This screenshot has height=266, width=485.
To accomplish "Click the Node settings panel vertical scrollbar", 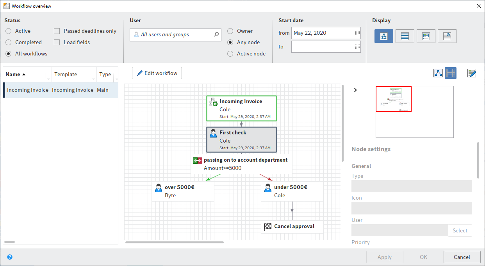I will point(478,160).
